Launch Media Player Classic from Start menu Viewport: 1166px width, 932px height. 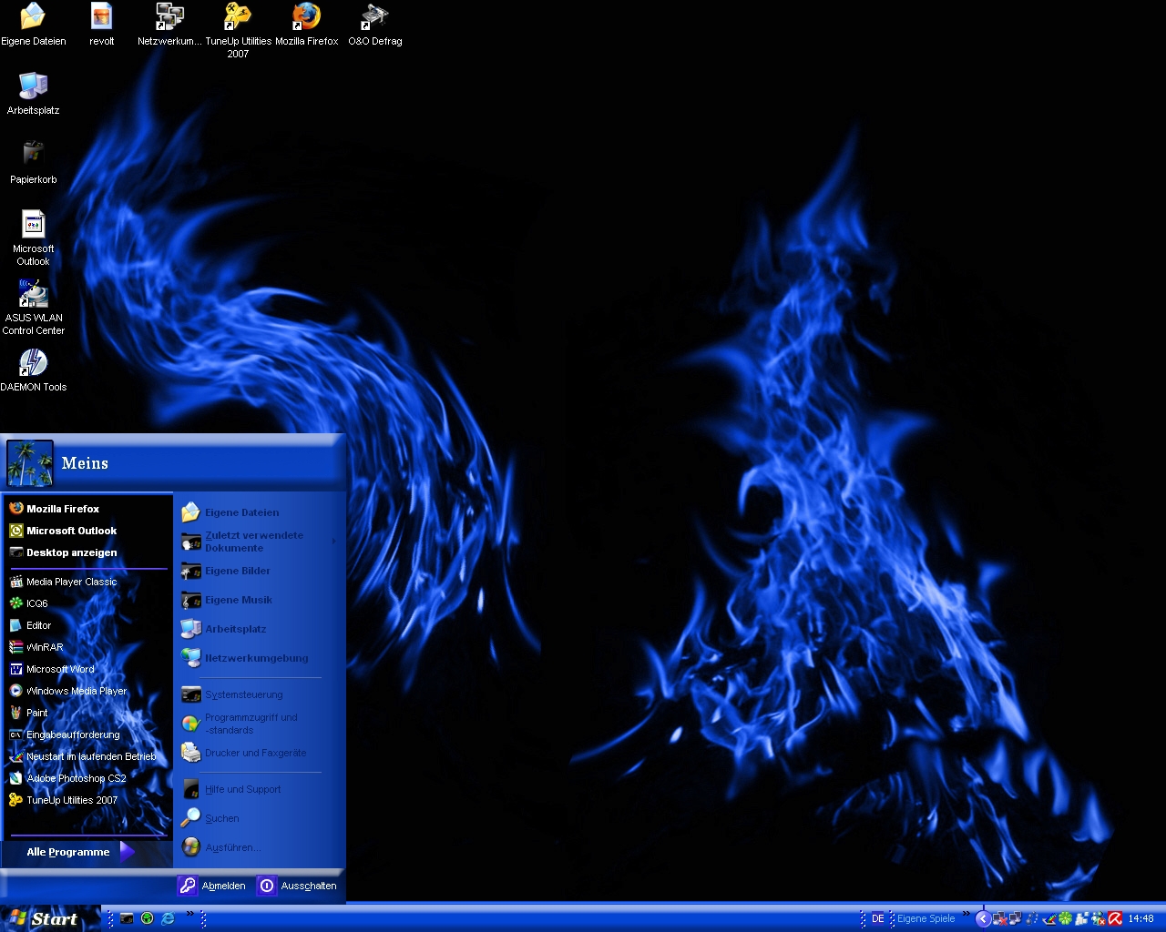[71, 582]
